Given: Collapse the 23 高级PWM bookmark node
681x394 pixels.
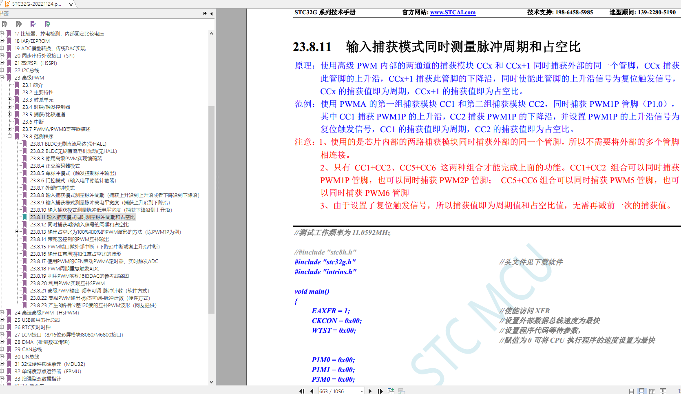Looking at the screenshot, I should tap(2, 77).
